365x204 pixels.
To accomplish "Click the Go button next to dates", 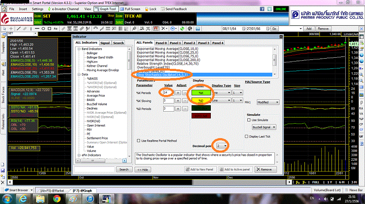I will tap(274, 29).
